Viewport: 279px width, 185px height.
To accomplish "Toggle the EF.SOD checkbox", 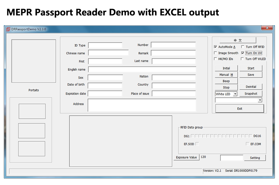I will click(197, 144).
